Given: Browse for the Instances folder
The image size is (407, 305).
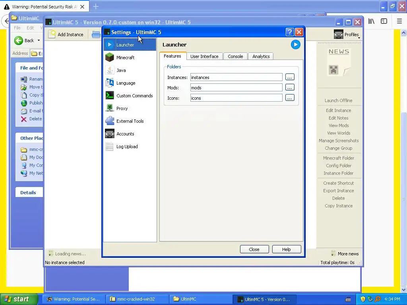Looking at the screenshot, I should click(290, 77).
